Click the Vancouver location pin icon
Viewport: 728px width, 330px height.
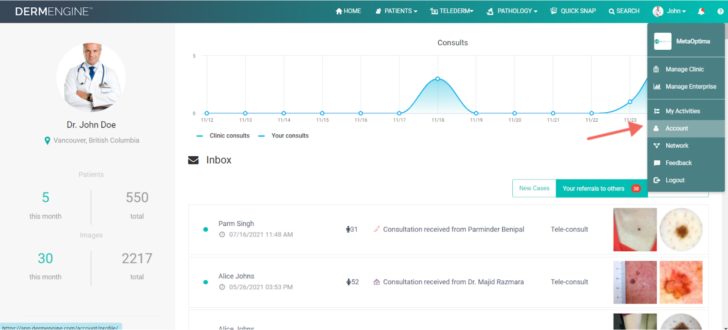coord(47,141)
